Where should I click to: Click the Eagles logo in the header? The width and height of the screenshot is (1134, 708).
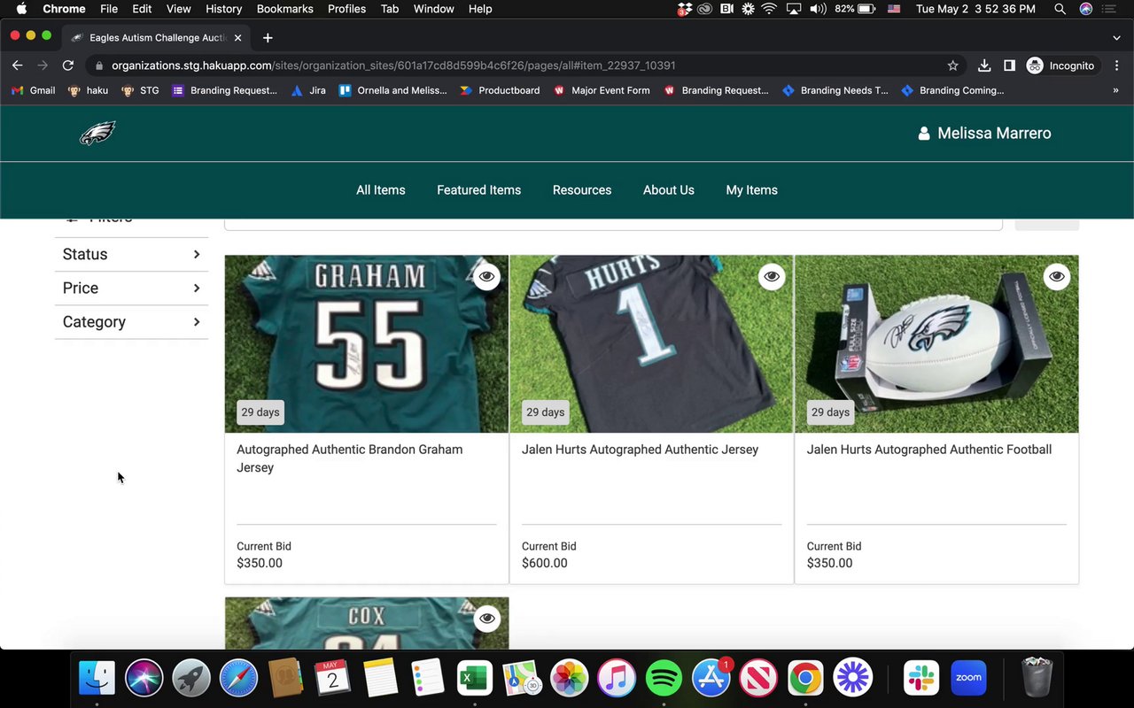click(x=97, y=134)
